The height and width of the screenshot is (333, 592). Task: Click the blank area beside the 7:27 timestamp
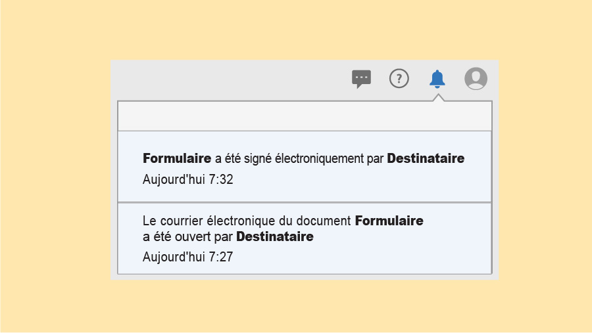pos(362,257)
